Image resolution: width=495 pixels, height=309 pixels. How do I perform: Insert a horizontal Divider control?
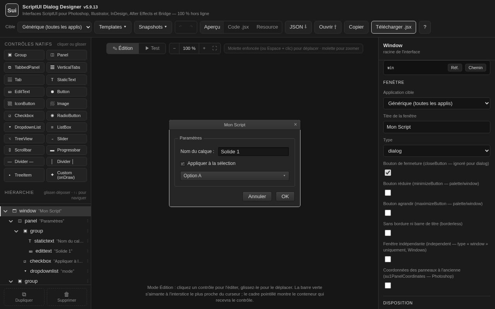pos(24,161)
